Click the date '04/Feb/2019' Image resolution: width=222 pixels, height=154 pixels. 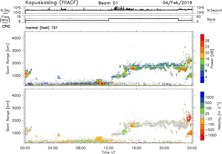(x=177, y=3)
